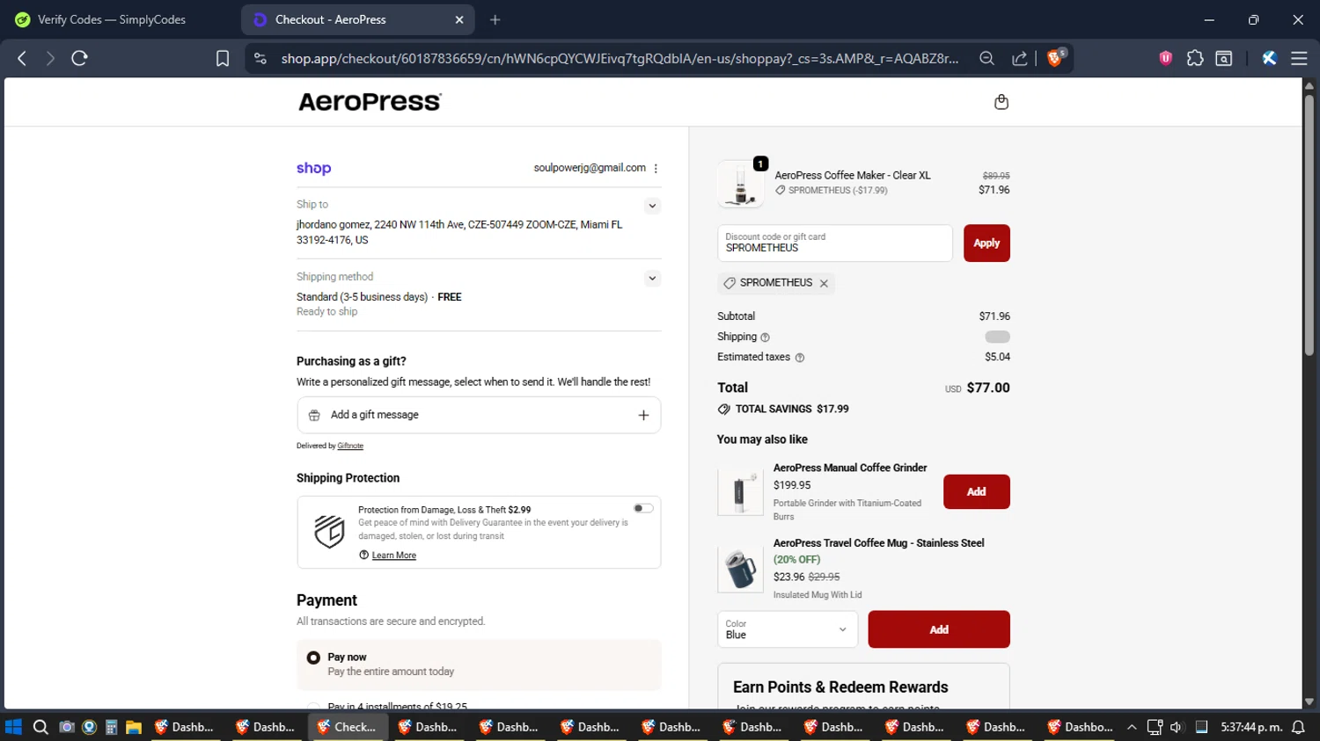Open the notifications bell in system tray
Image resolution: width=1320 pixels, height=741 pixels.
click(x=1298, y=727)
